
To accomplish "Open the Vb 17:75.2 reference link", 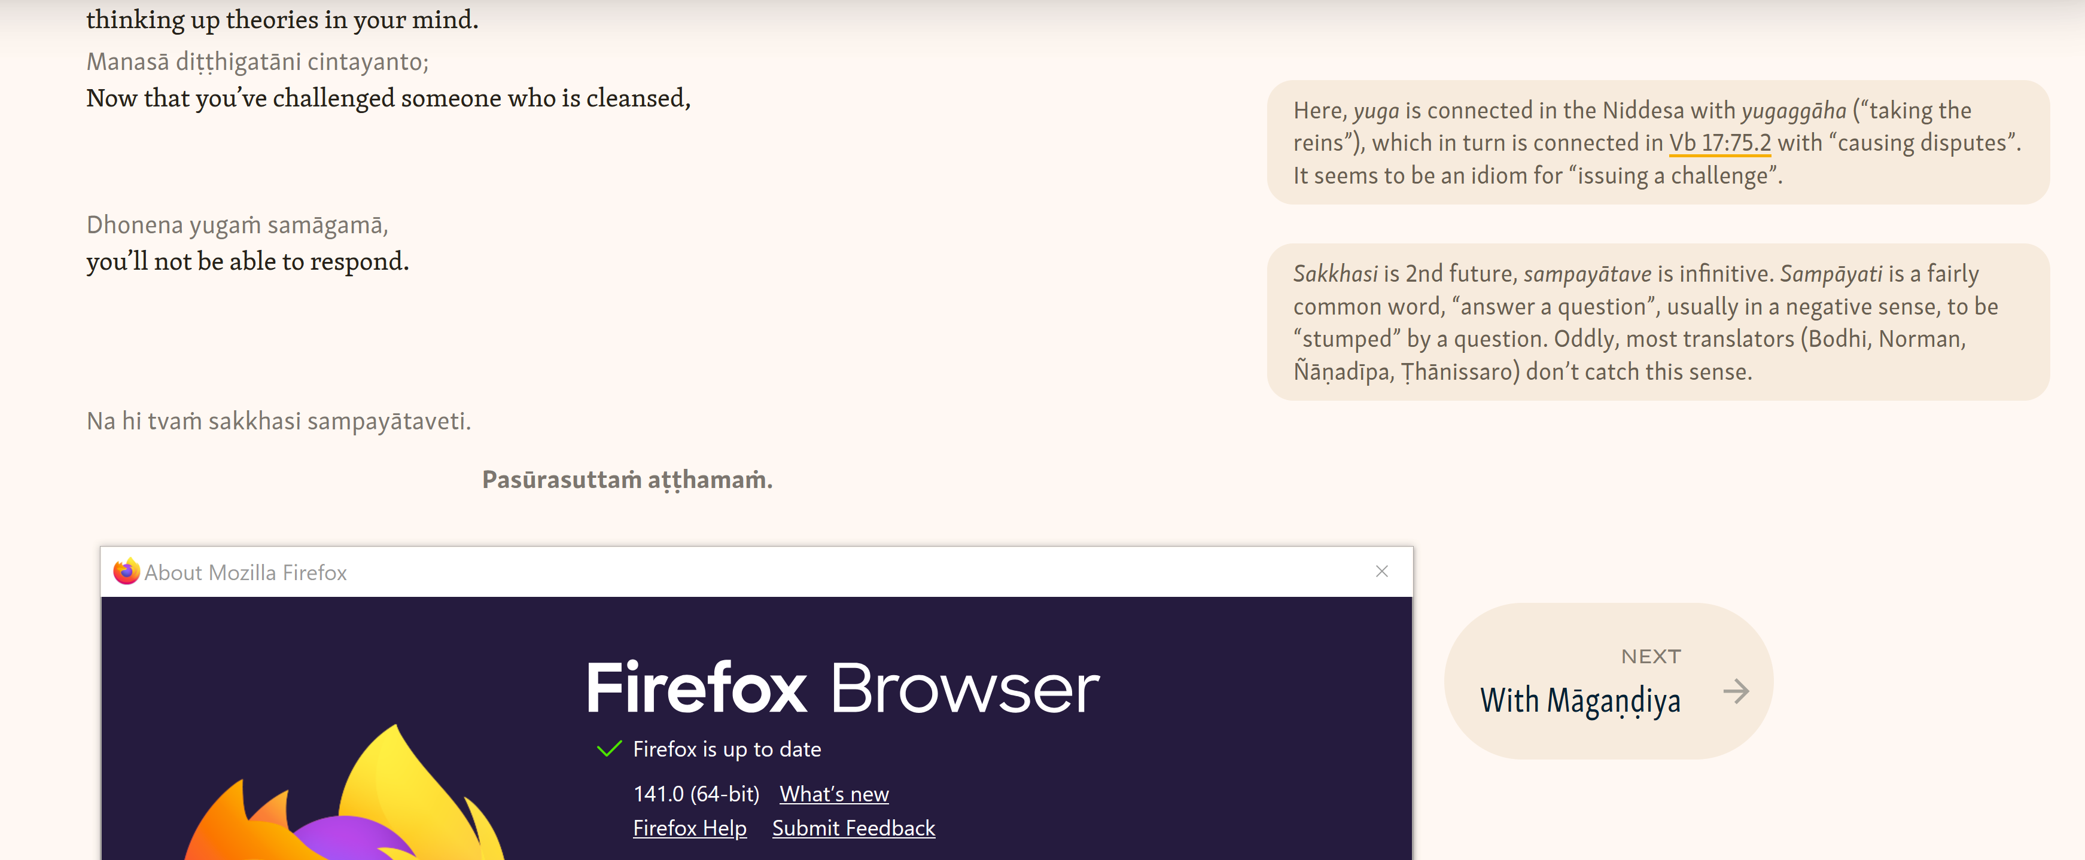I will click(1719, 143).
